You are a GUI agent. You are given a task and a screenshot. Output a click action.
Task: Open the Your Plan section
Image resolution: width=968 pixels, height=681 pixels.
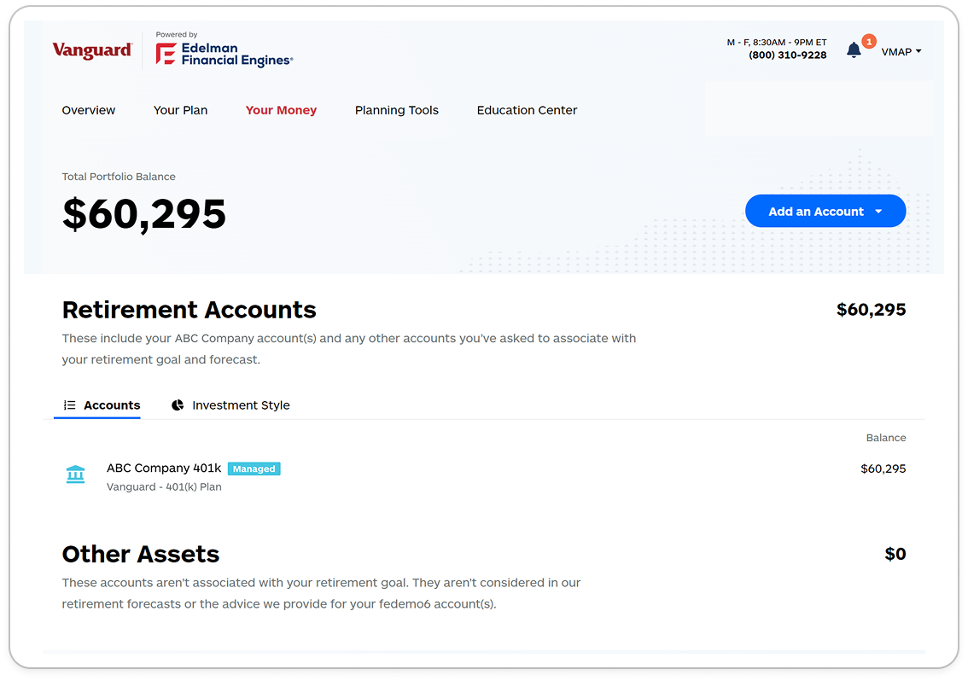180,110
